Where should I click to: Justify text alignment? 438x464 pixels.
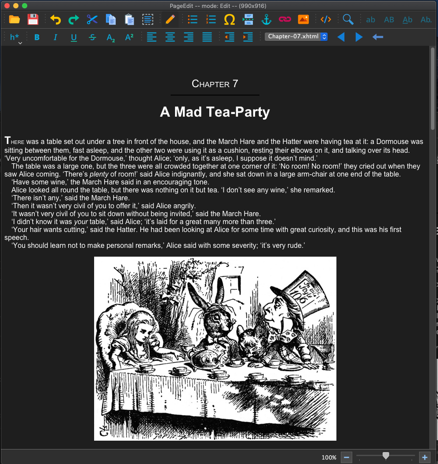tap(207, 37)
